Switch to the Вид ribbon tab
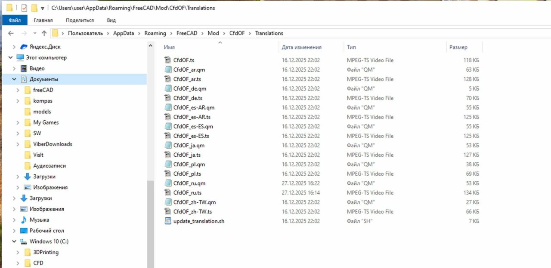Image resolution: width=551 pixels, height=268 pixels. coord(111,20)
